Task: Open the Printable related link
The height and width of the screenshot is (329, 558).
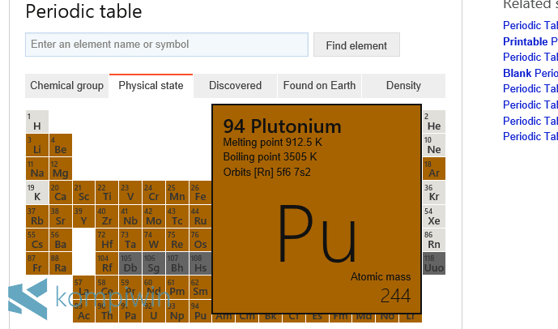Action: (x=530, y=41)
